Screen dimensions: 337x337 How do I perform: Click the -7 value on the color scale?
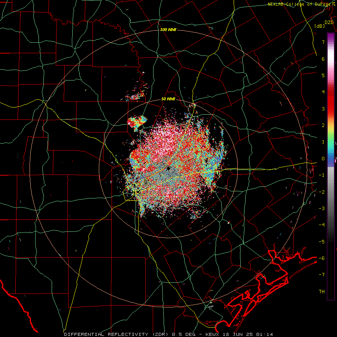tap(322, 275)
